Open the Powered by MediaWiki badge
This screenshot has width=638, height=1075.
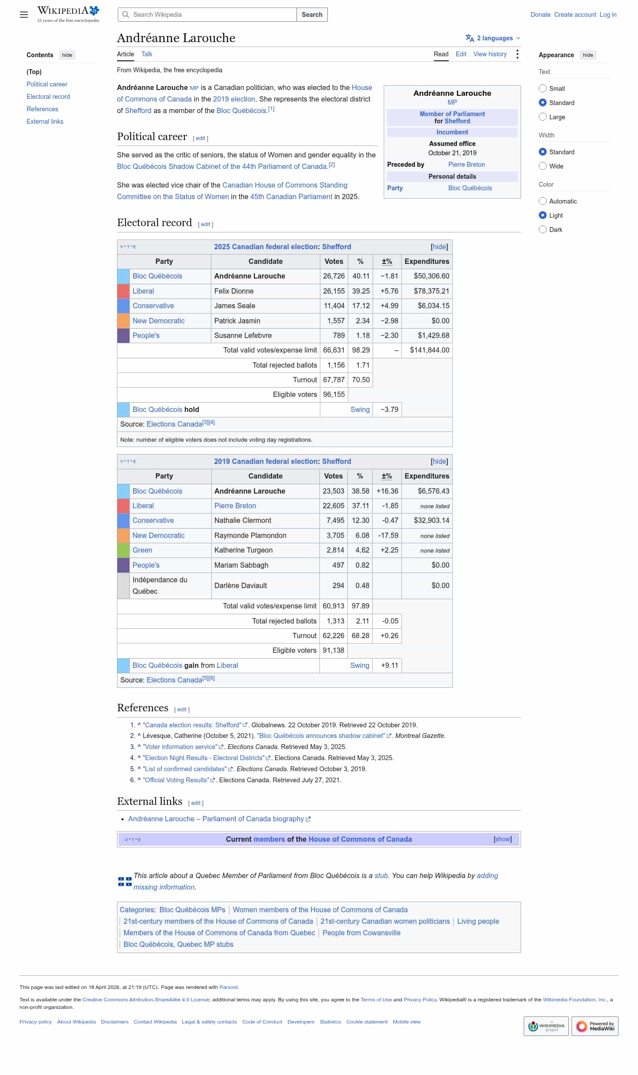(595, 1026)
